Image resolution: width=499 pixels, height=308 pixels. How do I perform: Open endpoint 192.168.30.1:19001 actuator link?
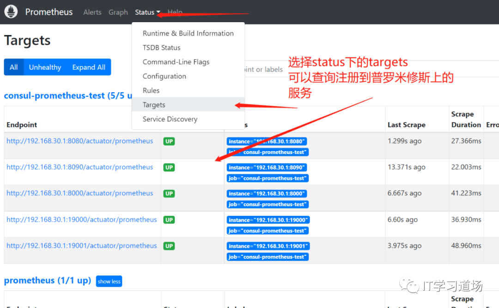coord(81,245)
